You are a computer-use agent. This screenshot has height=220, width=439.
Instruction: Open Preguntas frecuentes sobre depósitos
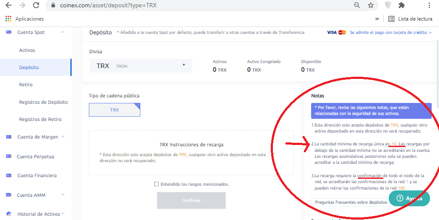351,202
